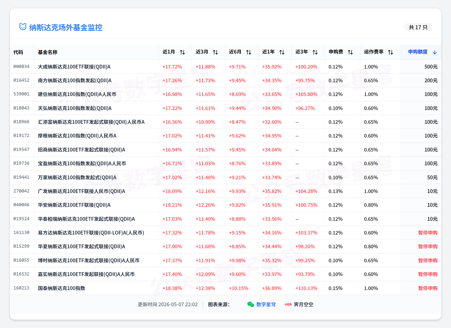Screen dimensions: 451x328
Task: Select fund 南方纳斯达克100指数发起(QDII)A
Action: (75, 80)
